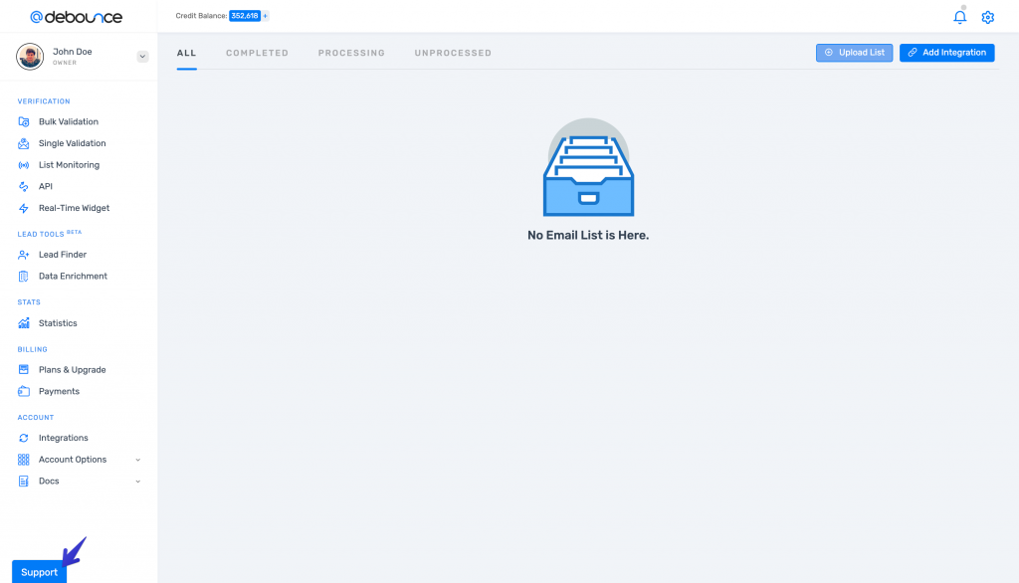Switch to the Processing tab
Viewport: 1019px width, 583px height.
[x=351, y=53]
